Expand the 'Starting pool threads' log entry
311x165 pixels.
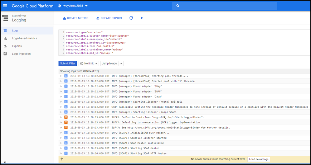tap(61, 76)
